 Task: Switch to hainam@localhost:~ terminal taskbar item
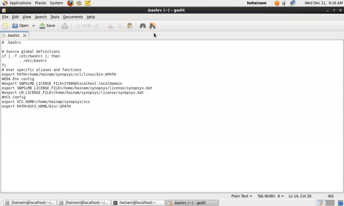point(138,203)
